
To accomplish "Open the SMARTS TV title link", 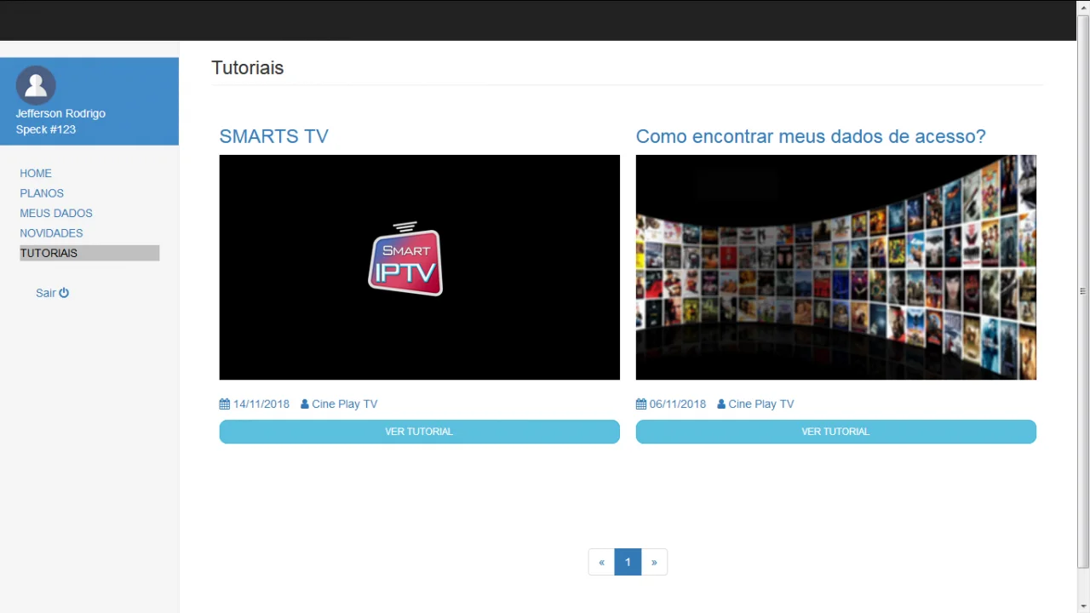I will pyautogui.click(x=273, y=136).
